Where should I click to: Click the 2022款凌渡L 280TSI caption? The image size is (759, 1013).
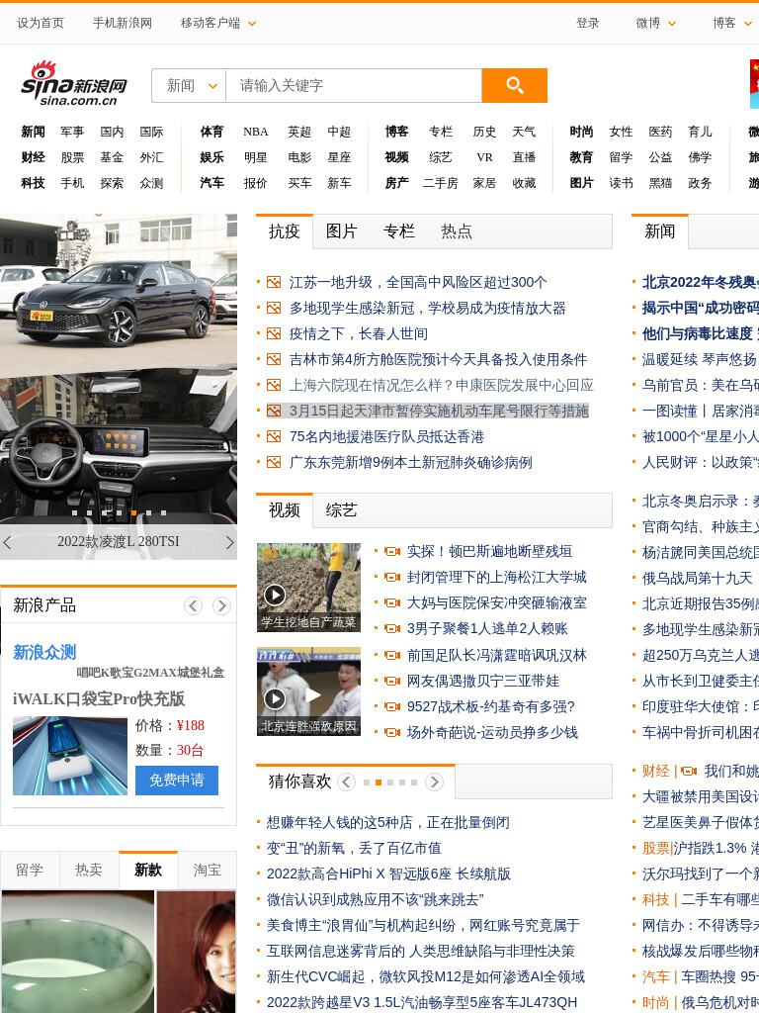tap(119, 541)
